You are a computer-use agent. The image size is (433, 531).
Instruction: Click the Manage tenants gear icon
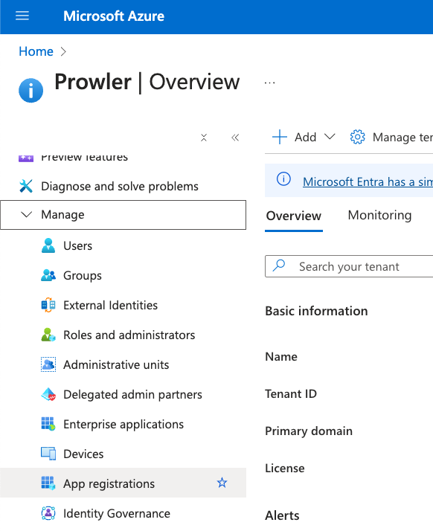(357, 137)
